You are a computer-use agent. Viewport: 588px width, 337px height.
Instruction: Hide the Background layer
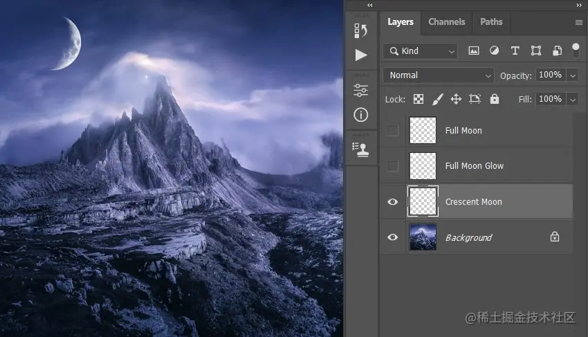pos(393,237)
